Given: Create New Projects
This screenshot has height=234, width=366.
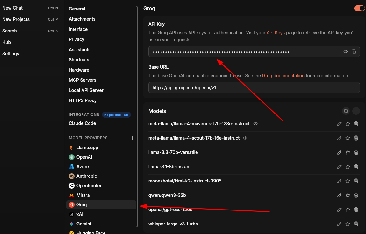Looking at the screenshot, I should pos(16,19).
